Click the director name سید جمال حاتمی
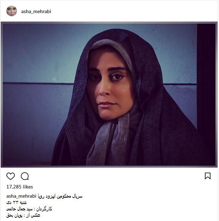The width and height of the screenshot is (219, 221). click(x=19, y=209)
